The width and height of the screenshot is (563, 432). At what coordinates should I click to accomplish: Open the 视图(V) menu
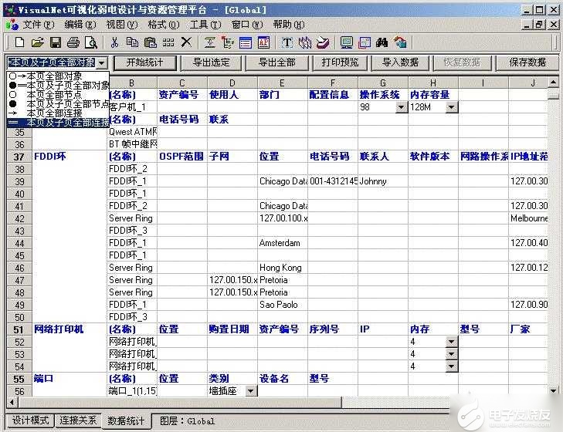(x=122, y=25)
